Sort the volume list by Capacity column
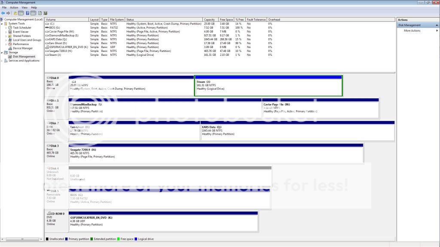 (x=210, y=20)
